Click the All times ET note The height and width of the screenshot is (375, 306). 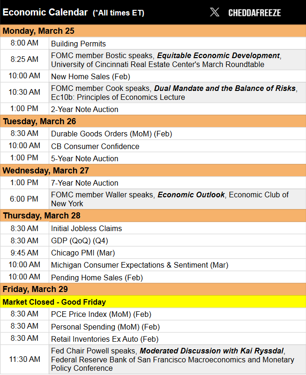(119, 13)
